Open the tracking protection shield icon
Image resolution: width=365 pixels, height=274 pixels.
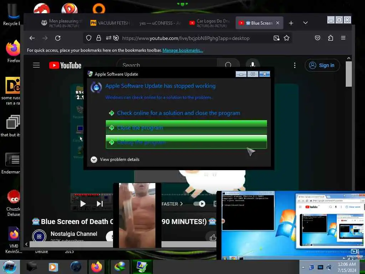[89, 38]
